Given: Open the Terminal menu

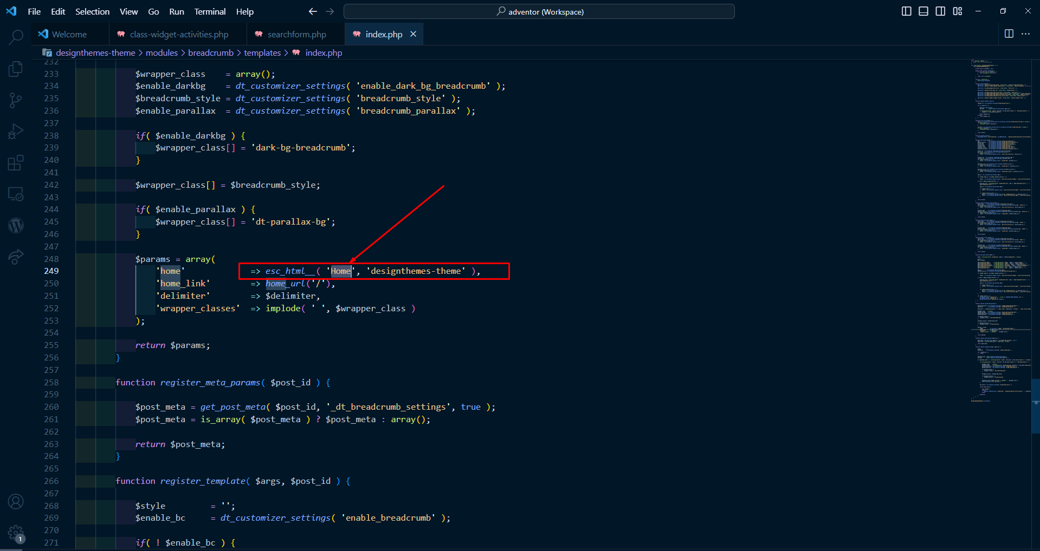Looking at the screenshot, I should click(x=210, y=11).
